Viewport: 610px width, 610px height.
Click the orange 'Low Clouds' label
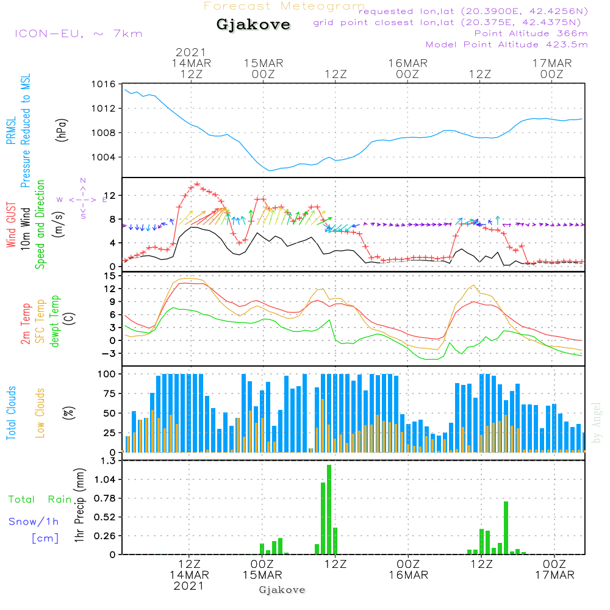pos(40,413)
